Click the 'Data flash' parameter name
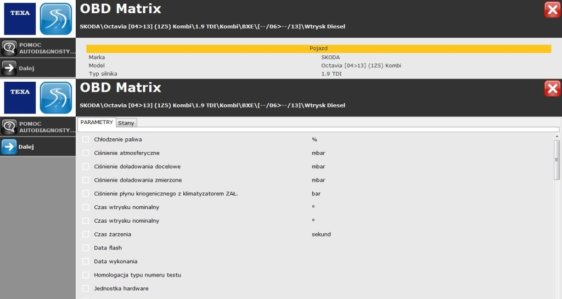562x299 pixels. coord(108,248)
